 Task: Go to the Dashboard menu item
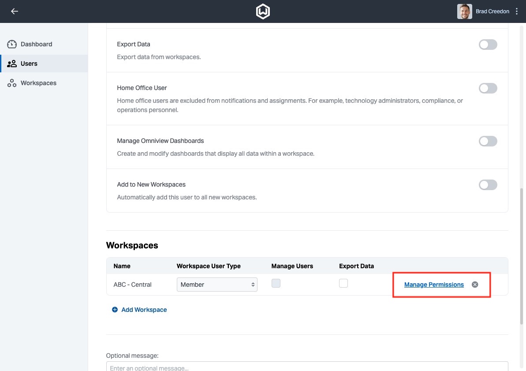(36, 44)
